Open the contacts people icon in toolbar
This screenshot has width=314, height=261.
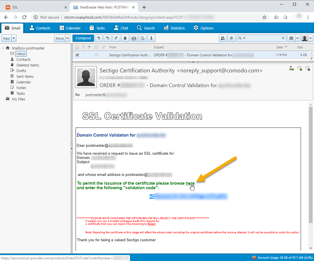click(x=223, y=38)
